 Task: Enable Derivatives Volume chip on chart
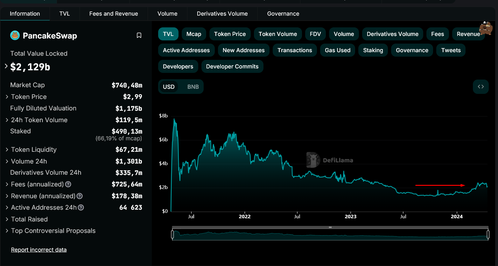point(393,34)
